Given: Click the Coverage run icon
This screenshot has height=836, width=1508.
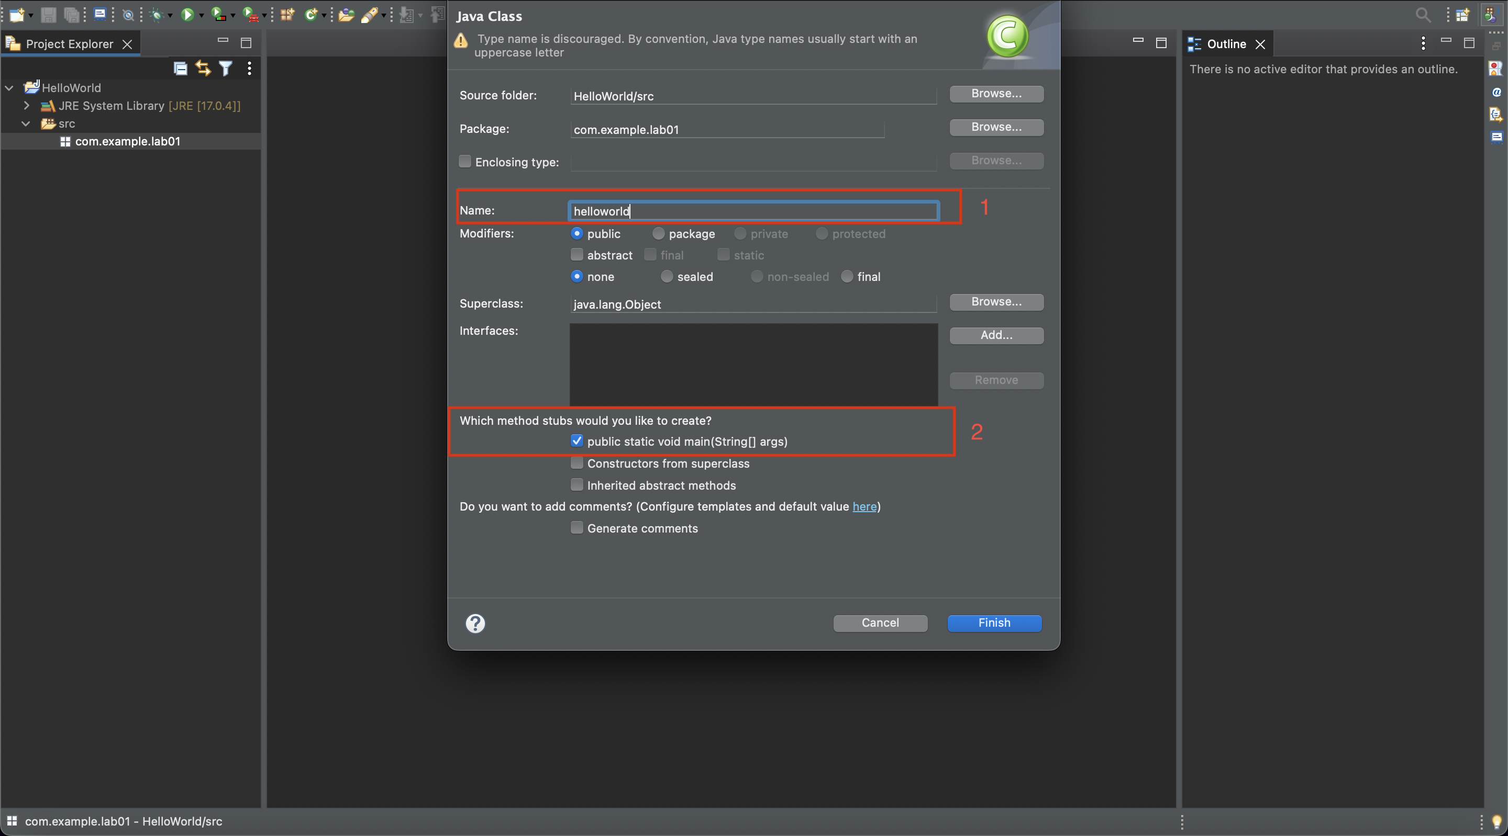Looking at the screenshot, I should coord(218,15).
